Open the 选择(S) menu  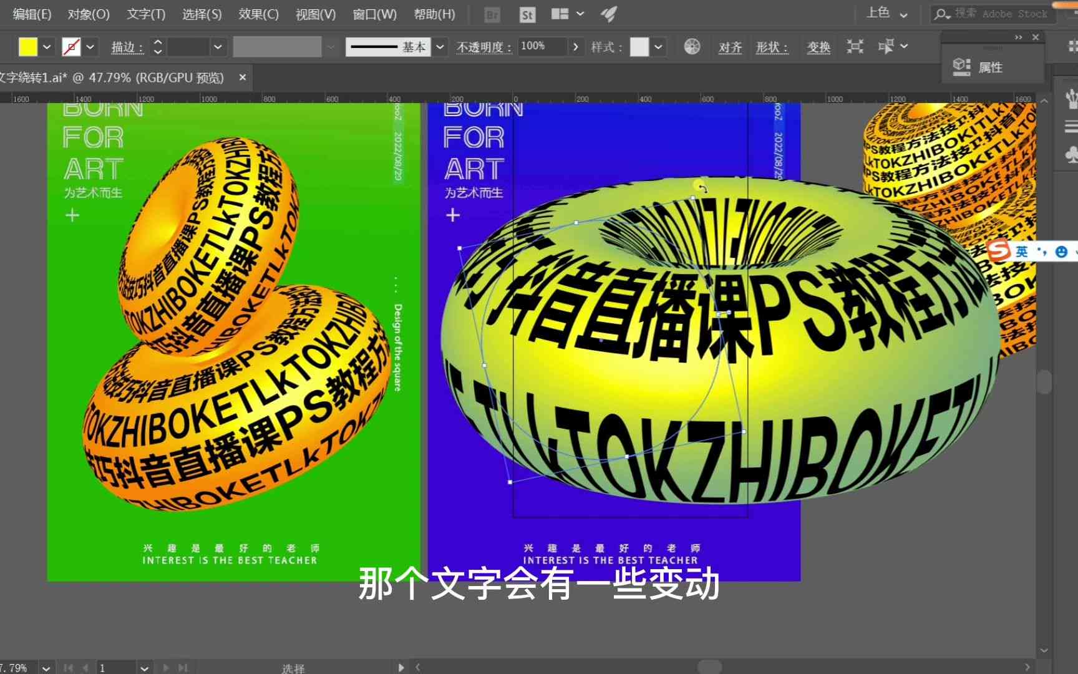click(202, 14)
